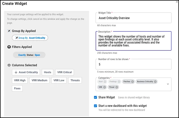Image resolution: width=179 pixels, height=118 pixels.
Task: Click '5 rows minimum, 20 rows maximum' text
Action: pos(115,72)
